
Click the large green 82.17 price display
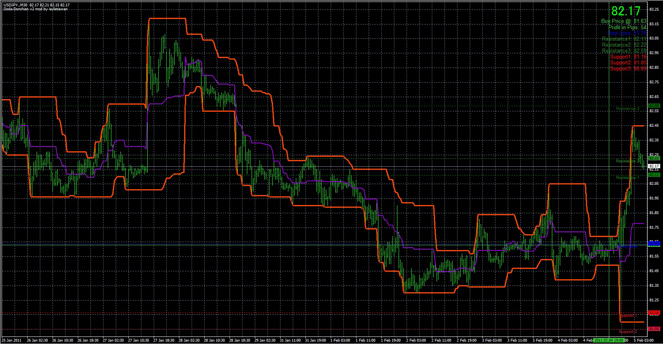[x=625, y=11]
